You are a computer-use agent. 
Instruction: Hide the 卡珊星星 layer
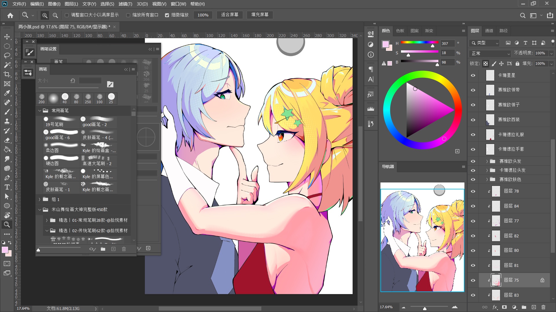click(473, 75)
